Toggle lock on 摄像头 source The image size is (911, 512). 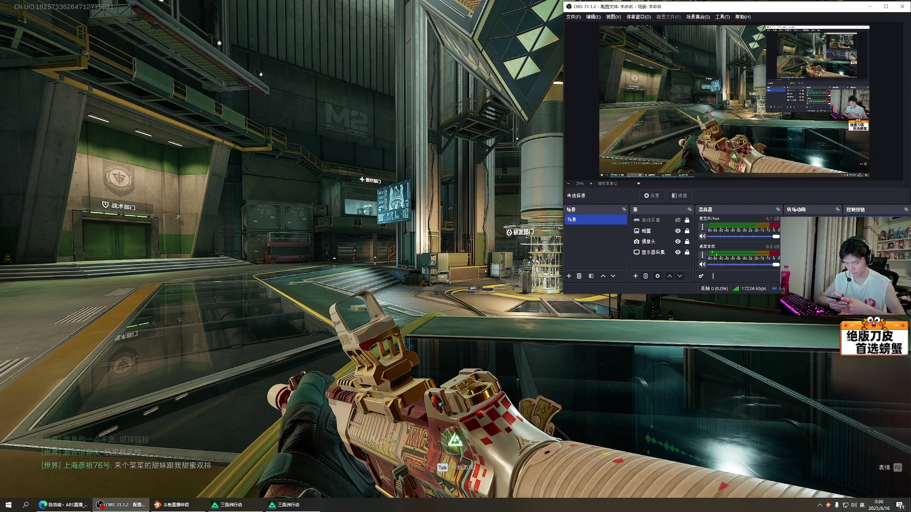[687, 241]
